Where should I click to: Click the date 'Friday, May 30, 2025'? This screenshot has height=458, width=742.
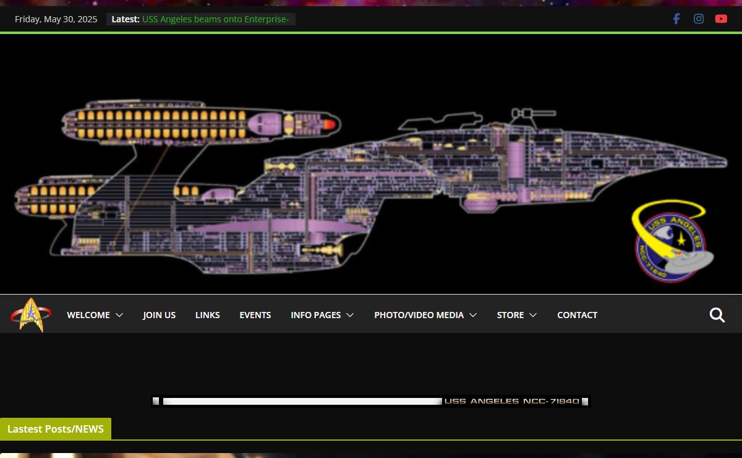coord(56,19)
